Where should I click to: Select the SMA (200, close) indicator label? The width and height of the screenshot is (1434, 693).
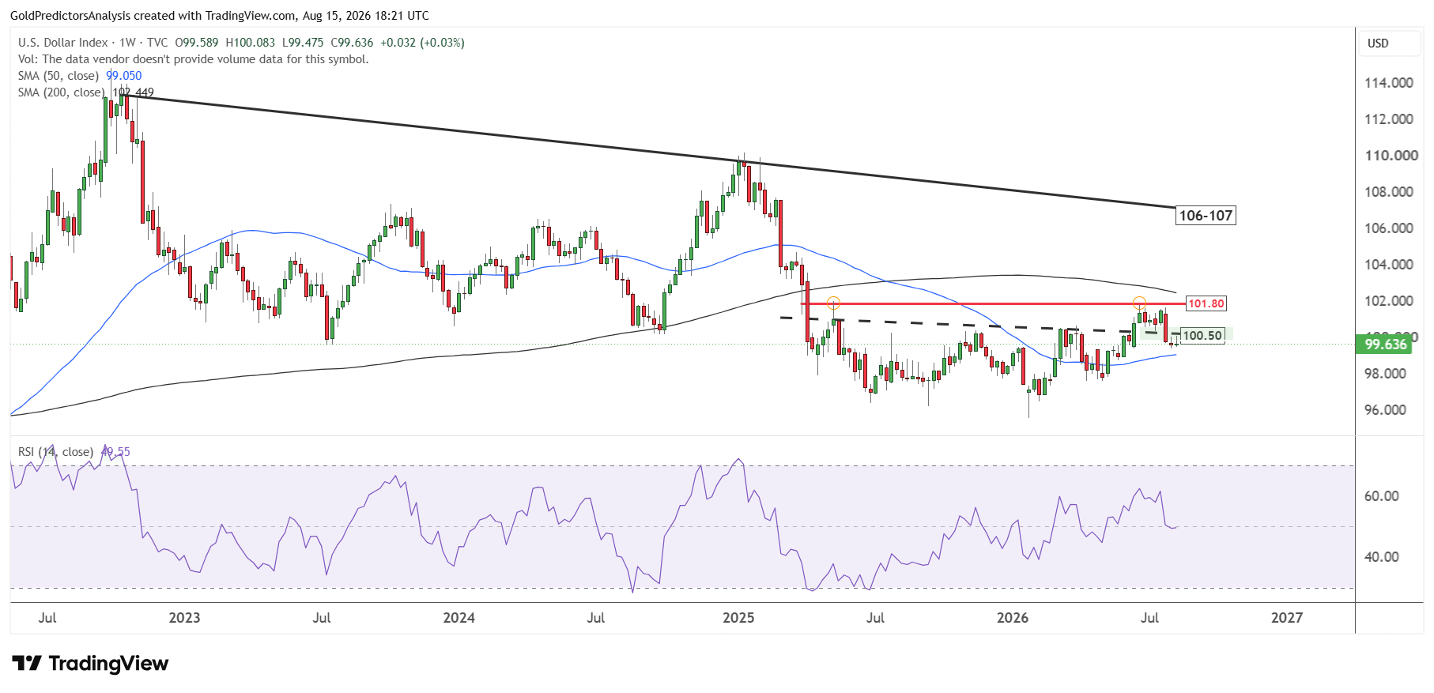click(62, 92)
